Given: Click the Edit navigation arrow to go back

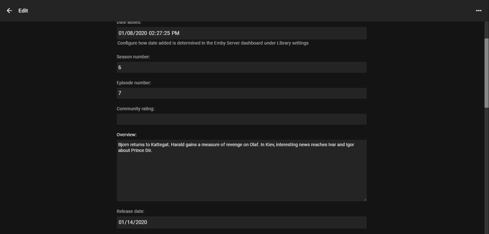Looking at the screenshot, I should tap(9, 11).
